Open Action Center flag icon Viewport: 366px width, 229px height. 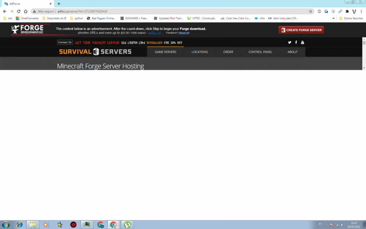coord(332,225)
